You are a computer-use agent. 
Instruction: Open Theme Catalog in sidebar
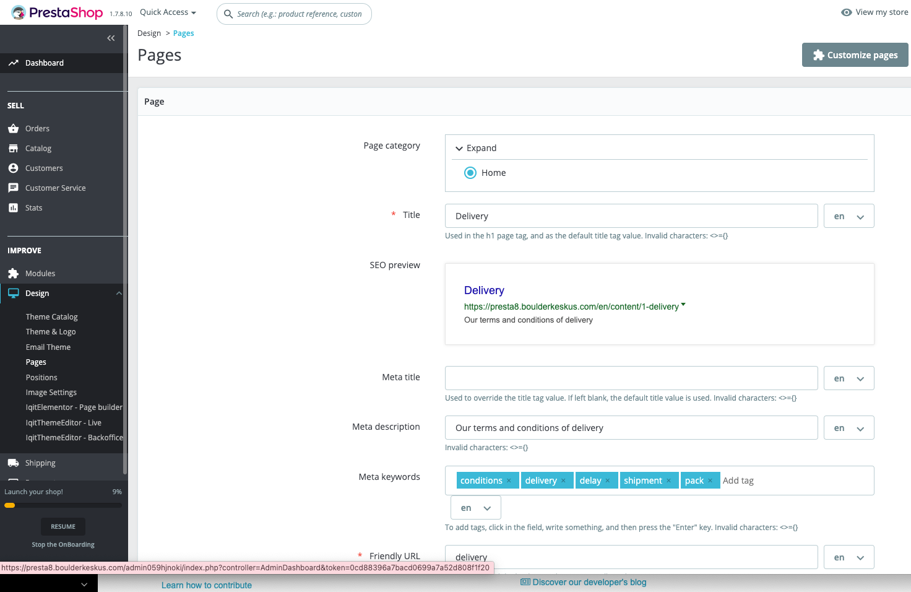click(52, 317)
